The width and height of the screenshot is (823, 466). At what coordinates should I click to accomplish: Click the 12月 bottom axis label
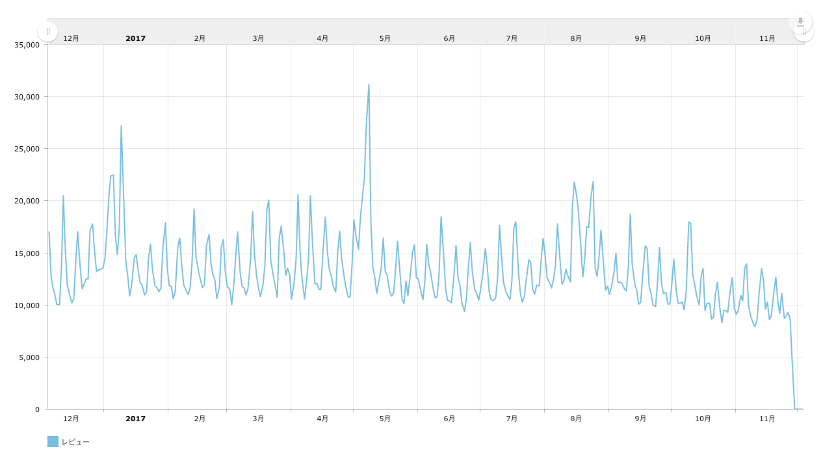(72, 419)
